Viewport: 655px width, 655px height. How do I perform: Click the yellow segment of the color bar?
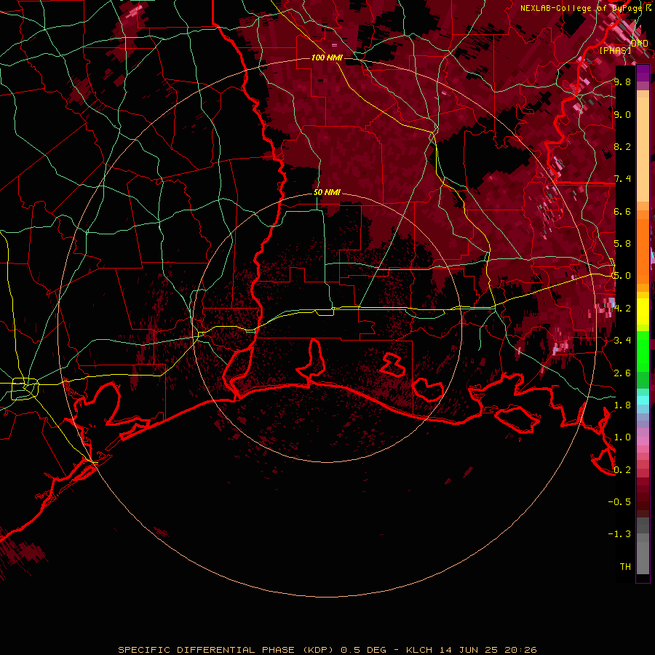click(643, 311)
